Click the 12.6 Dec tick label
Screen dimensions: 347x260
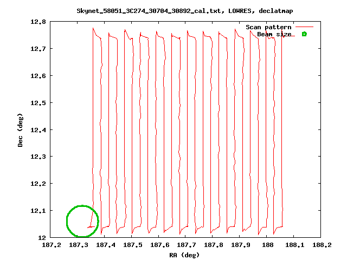click(x=38, y=76)
